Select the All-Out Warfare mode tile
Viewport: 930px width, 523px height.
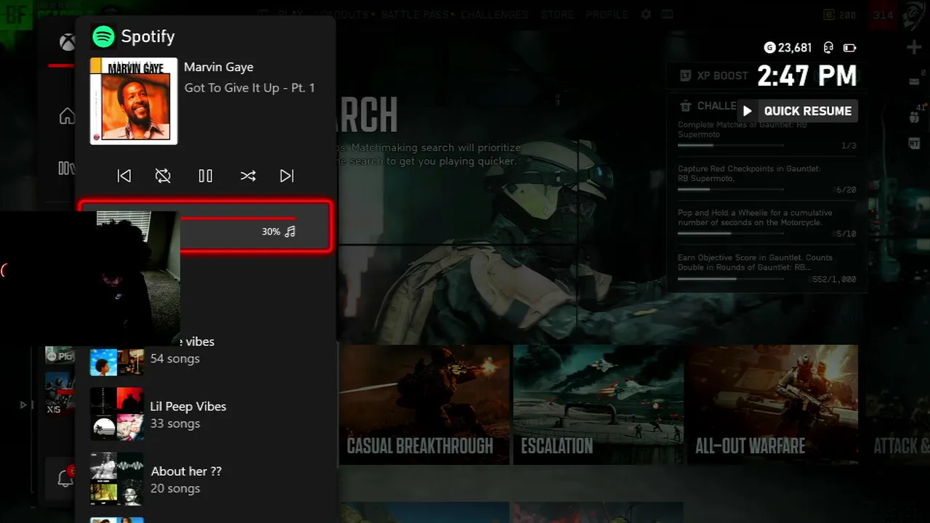(773, 405)
